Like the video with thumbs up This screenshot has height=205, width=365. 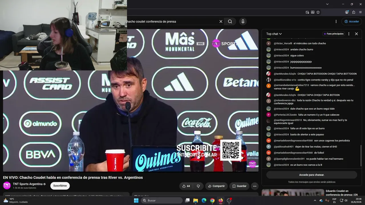click(x=186, y=186)
